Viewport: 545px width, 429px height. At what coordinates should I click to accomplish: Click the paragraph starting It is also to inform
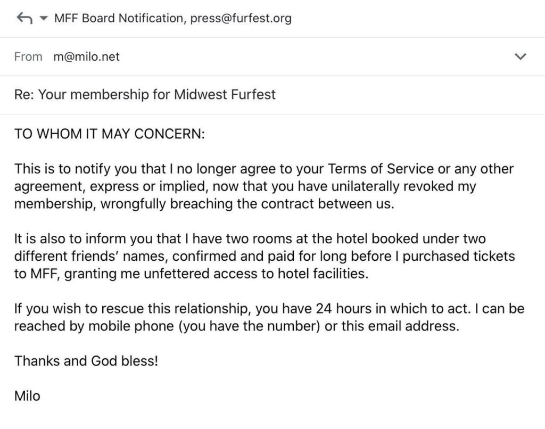click(265, 256)
